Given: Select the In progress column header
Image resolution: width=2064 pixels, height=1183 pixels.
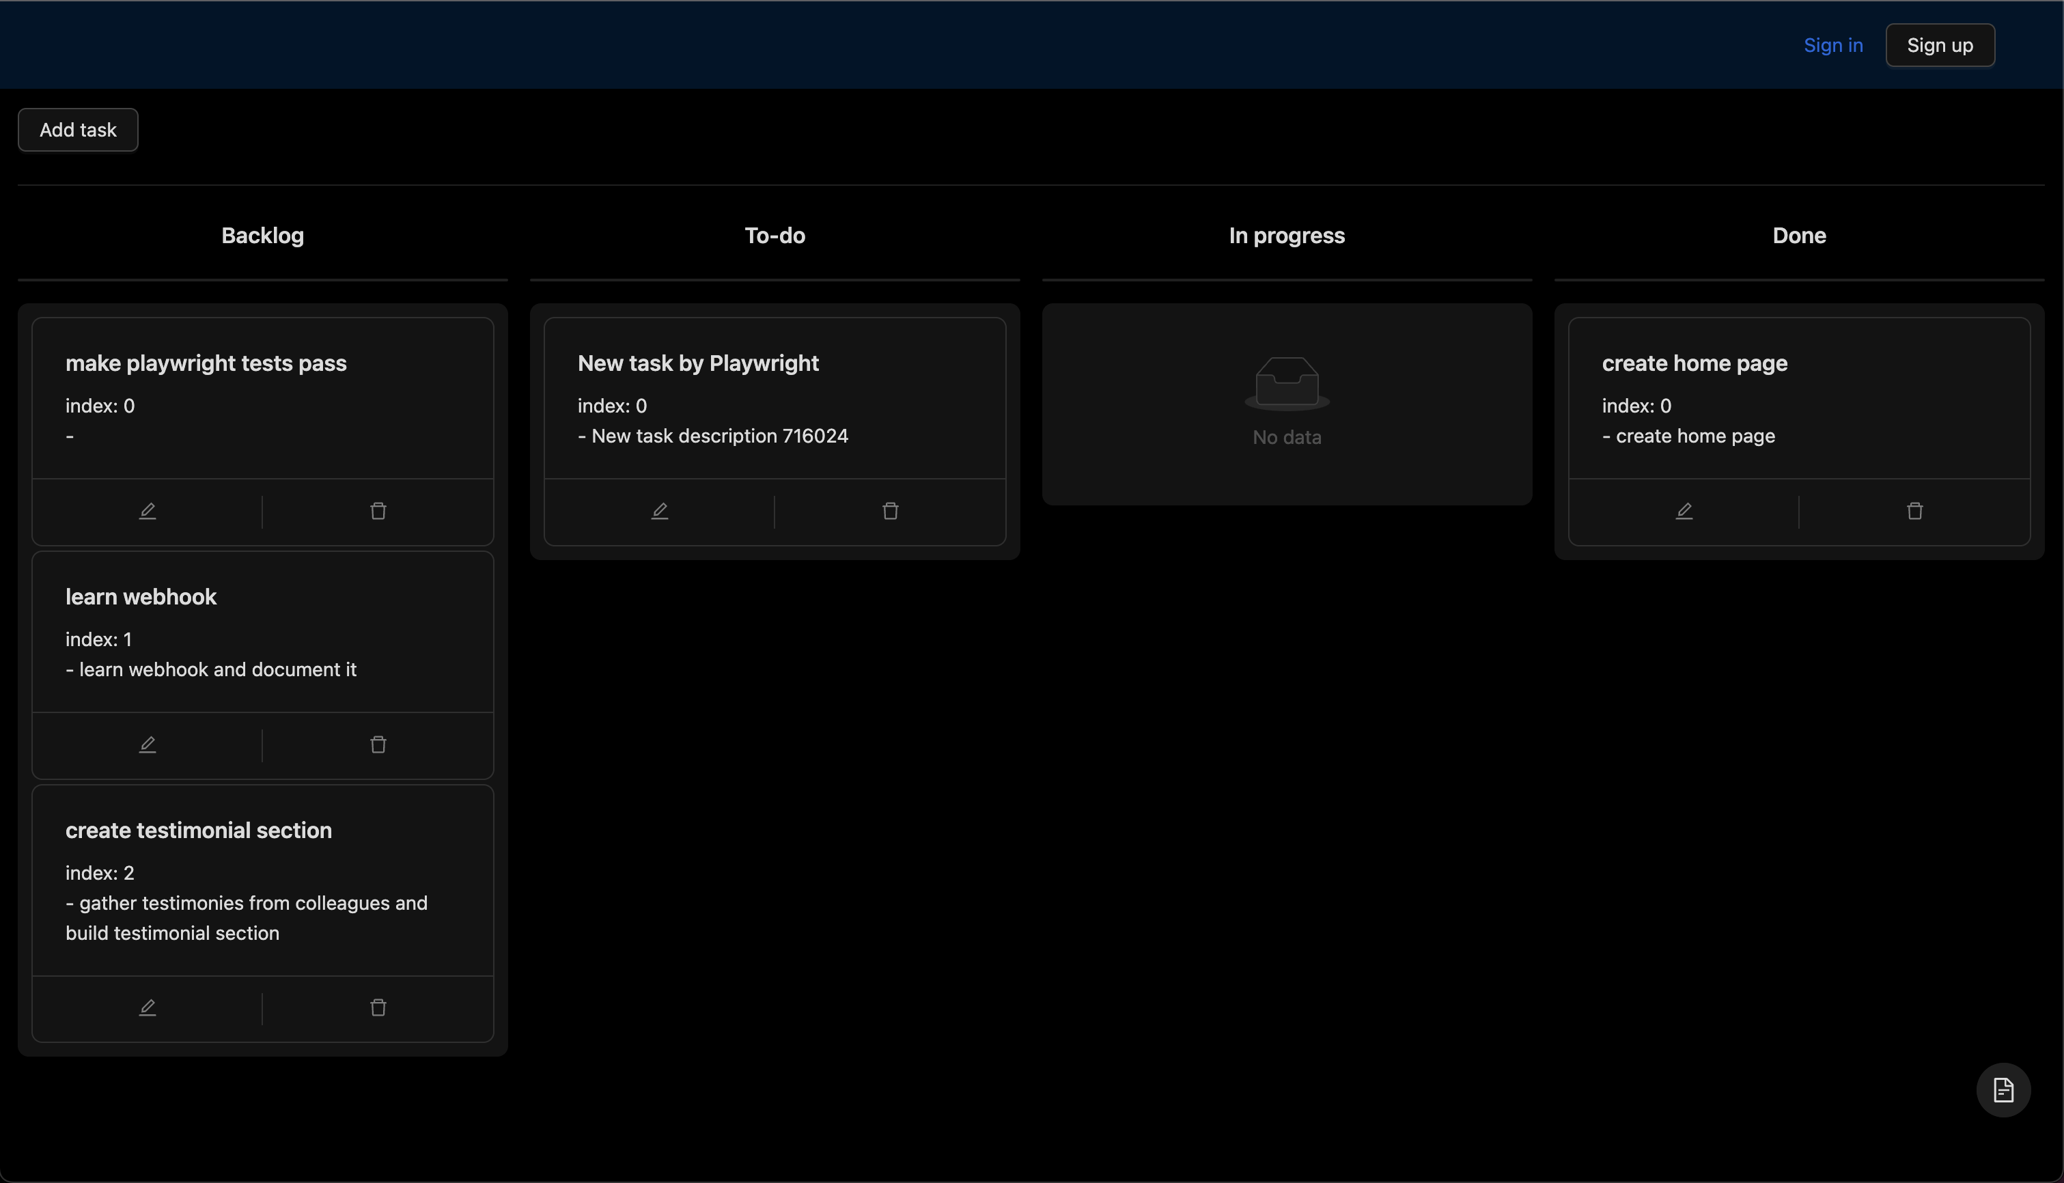Looking at the screenshot, I should click(x=1287, y=236).
